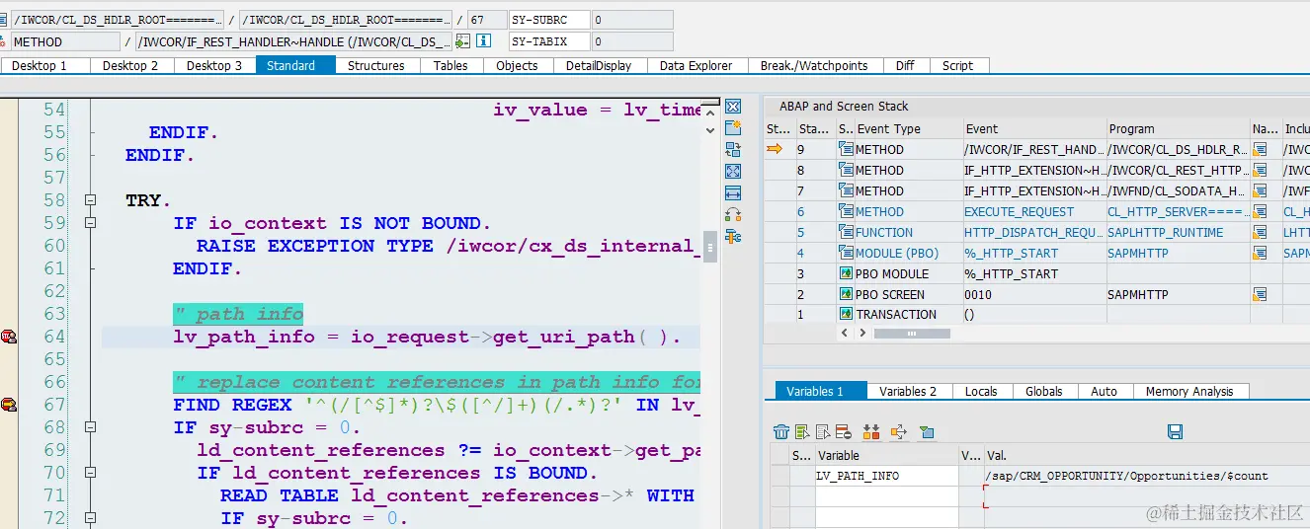Click the empty variable cell below LV_PATH_INFO
Screen dimensions: 1310x529
click(x=885, y=494)
